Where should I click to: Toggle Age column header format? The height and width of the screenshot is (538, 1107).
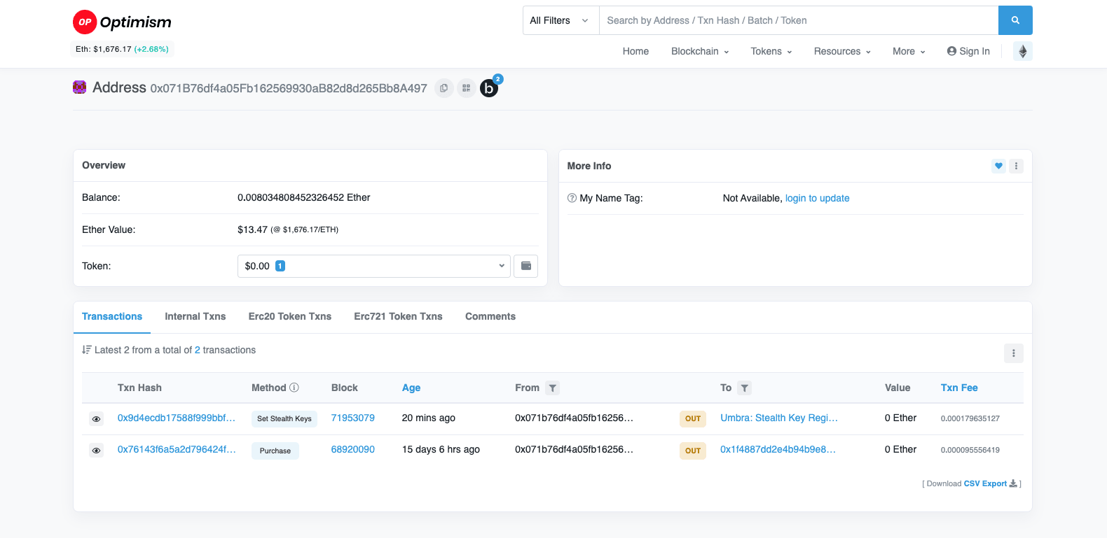[411, 388]
